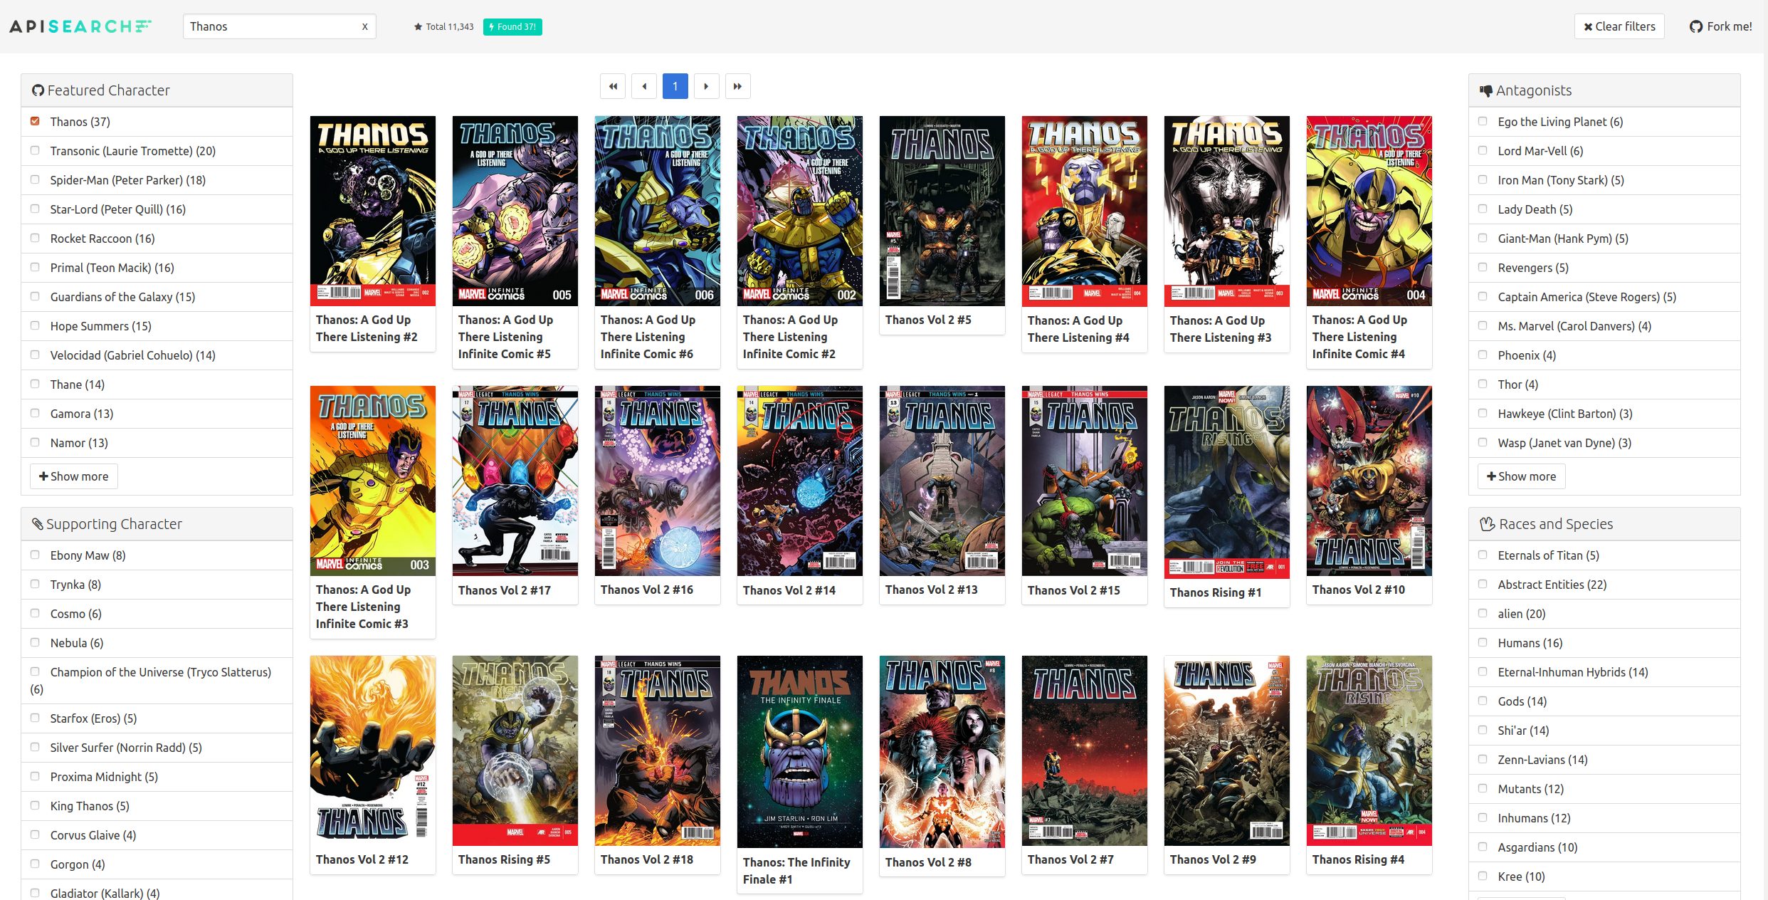The width and height of the screenshot is (1768, 900).
Task: Expand Featured Character with Show more
Action: coord(74,476)
